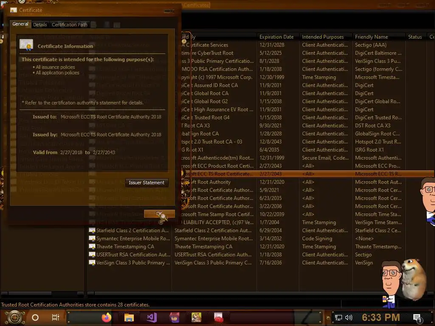Screen dimensions: 435x326
Task: Open the Sandboxie-style box app taskbar icon
Action: (x=196, y=318)
